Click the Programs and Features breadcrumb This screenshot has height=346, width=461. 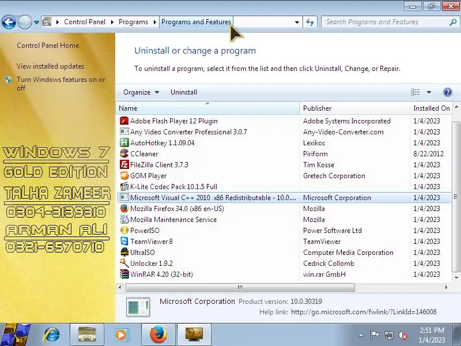196,22
